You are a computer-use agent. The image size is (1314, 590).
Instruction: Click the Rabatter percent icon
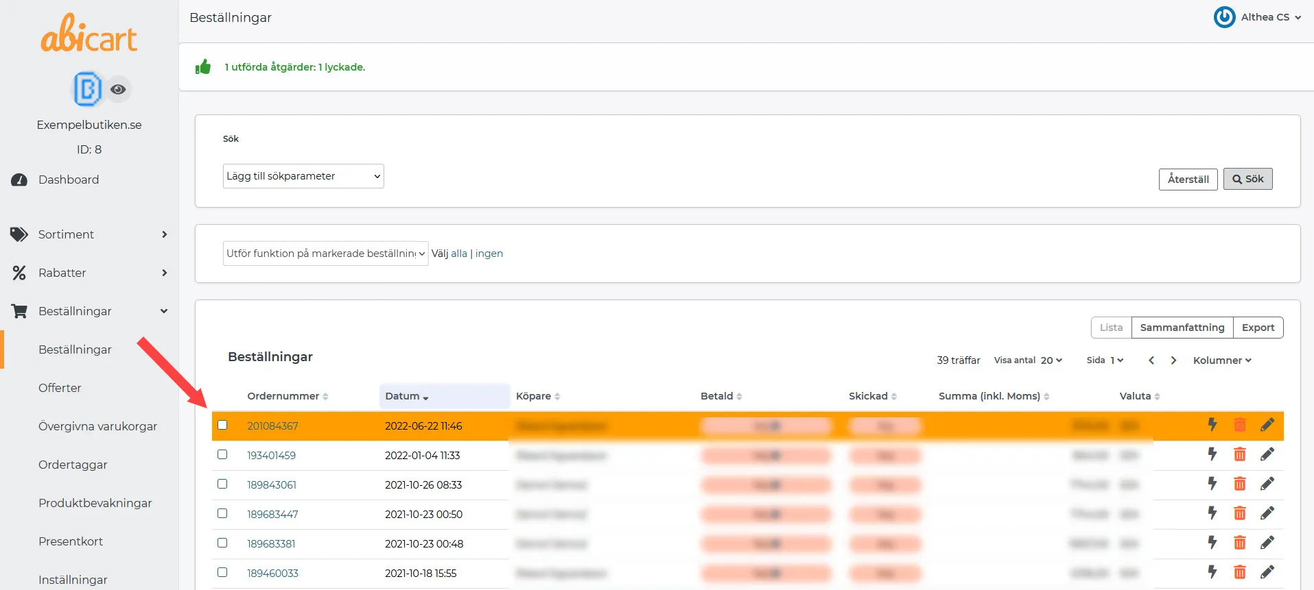click(19, 273)
